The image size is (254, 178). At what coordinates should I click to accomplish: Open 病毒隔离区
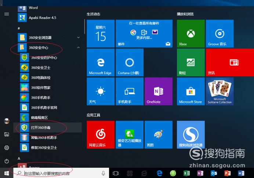click(x=48, y=118)
